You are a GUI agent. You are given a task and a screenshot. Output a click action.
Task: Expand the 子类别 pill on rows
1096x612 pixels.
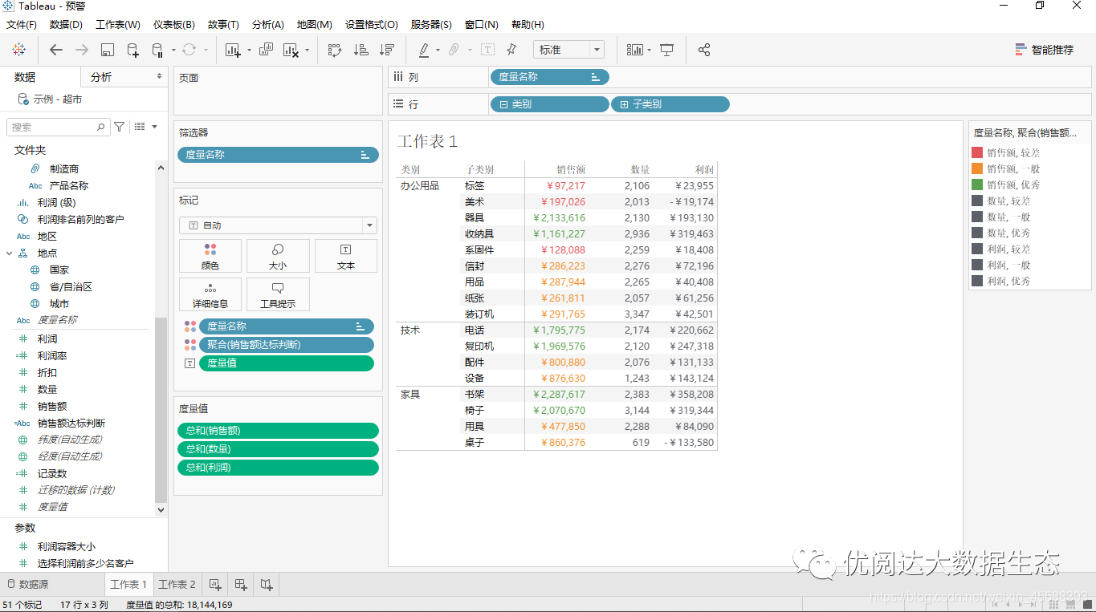pyautogui.click(x=624, y=104)
